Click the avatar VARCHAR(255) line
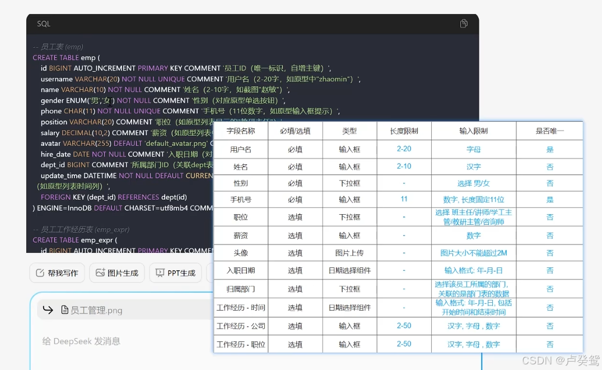602x370 pixels. tap(127, 144)
